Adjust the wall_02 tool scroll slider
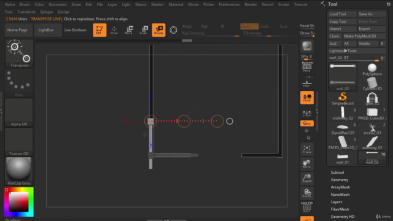This screenshot has height=221, width=393. click(x=354, y=58)
